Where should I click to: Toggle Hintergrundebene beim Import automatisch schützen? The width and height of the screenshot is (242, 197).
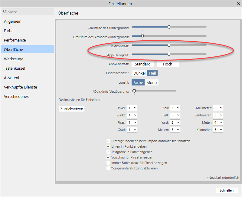point(108,141)
